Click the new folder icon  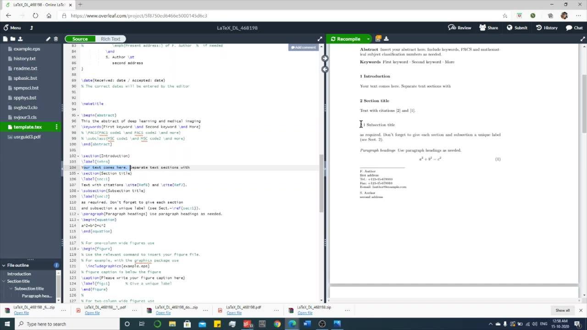13,39
